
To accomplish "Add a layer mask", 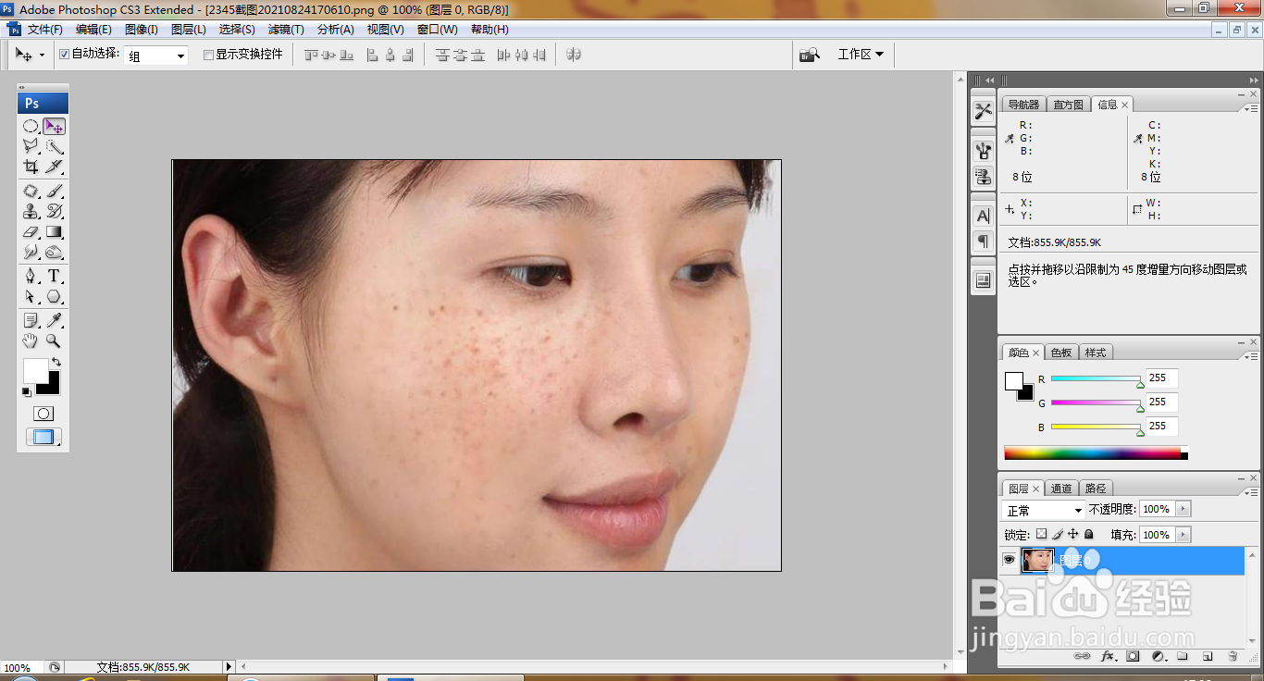I will [1133, 656].
